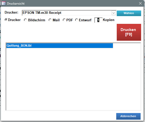Start printing with Drucken [F9]
The image size is (145, 122).
click(x=129, y=32)
